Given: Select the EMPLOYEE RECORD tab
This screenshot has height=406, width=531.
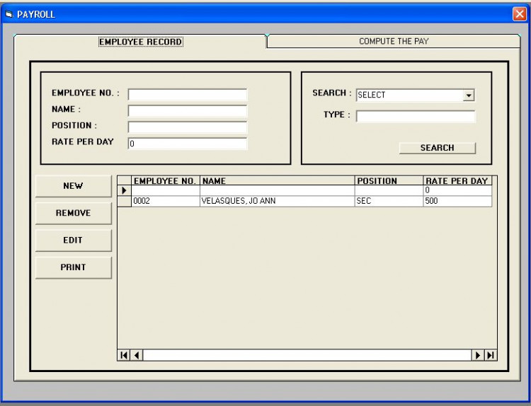Looking at the screenshot, I should click(140, 42).
